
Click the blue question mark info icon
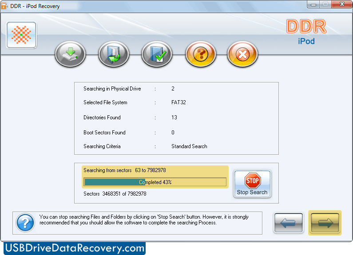point(25,223)
